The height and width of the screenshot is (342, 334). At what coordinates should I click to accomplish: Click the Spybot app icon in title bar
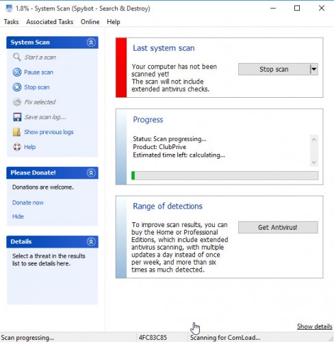click(x=9, y=8)
